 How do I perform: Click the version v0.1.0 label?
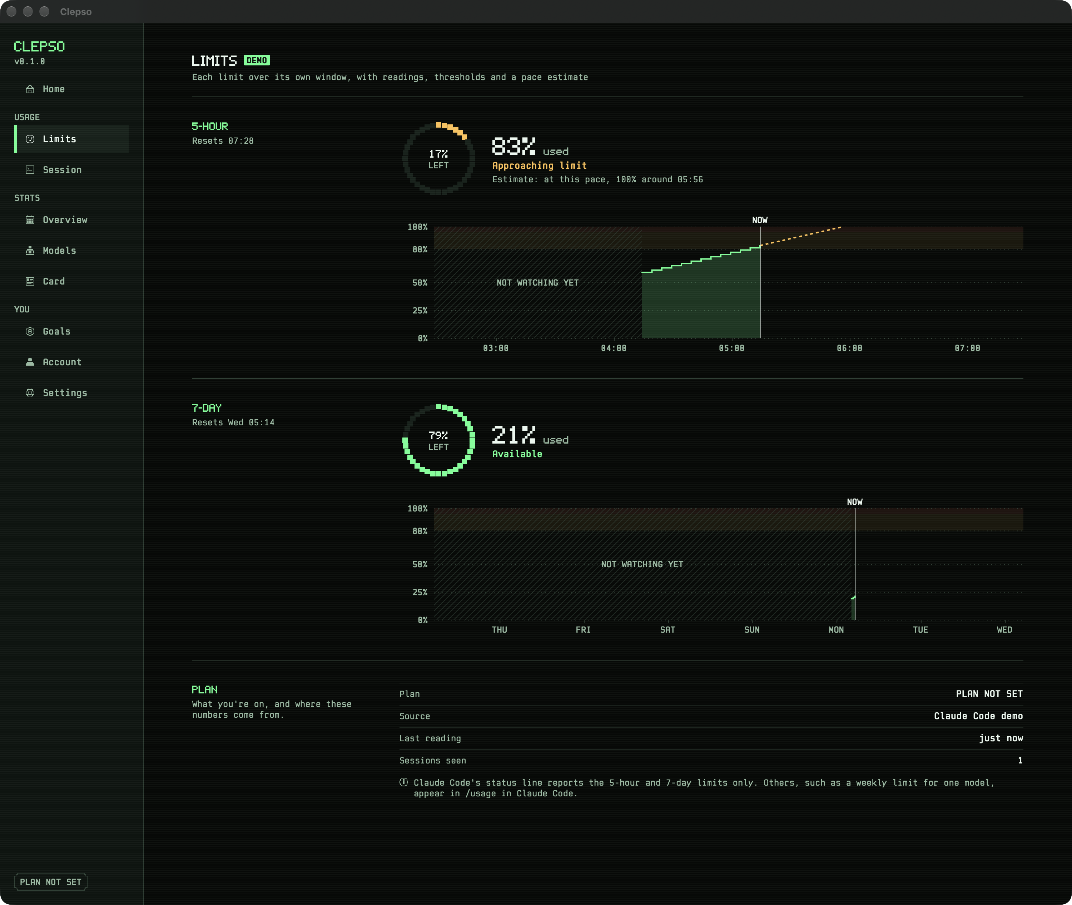(x=29, y=61)
